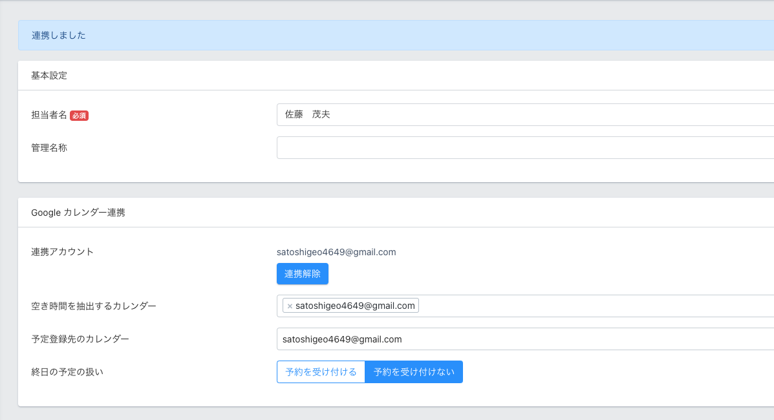Open the 予定登録先のカレンダー dropdown
The image size is (774, 420).
pos(524,339)
